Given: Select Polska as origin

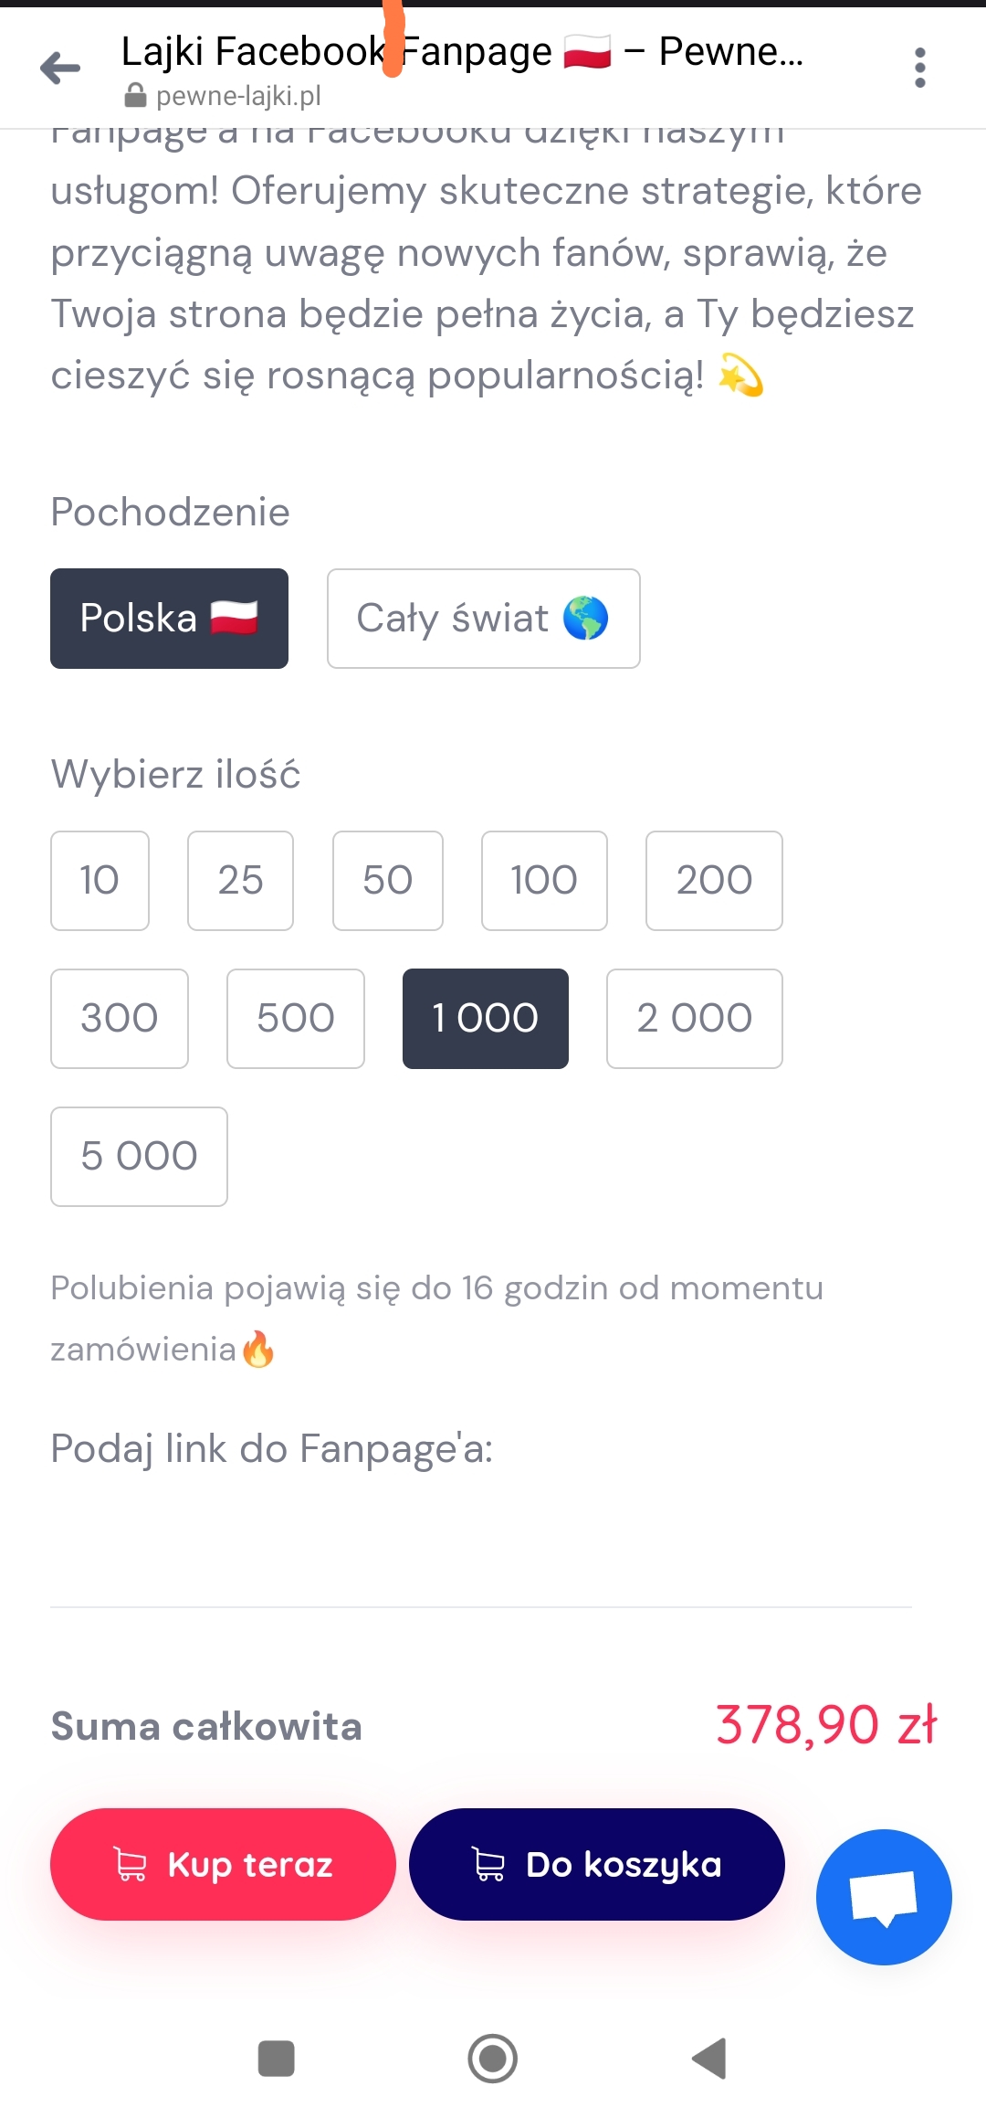Looking at the screenshot, I should click(x=169, y=619).
